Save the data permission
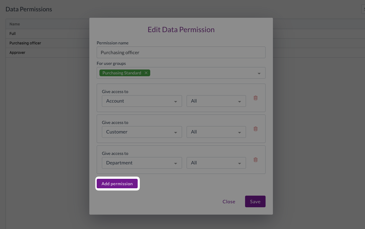 (x=255, y=201)
